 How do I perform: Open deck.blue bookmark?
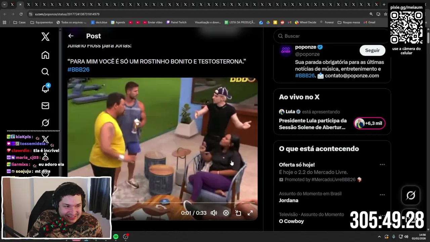tap(99, 23)
